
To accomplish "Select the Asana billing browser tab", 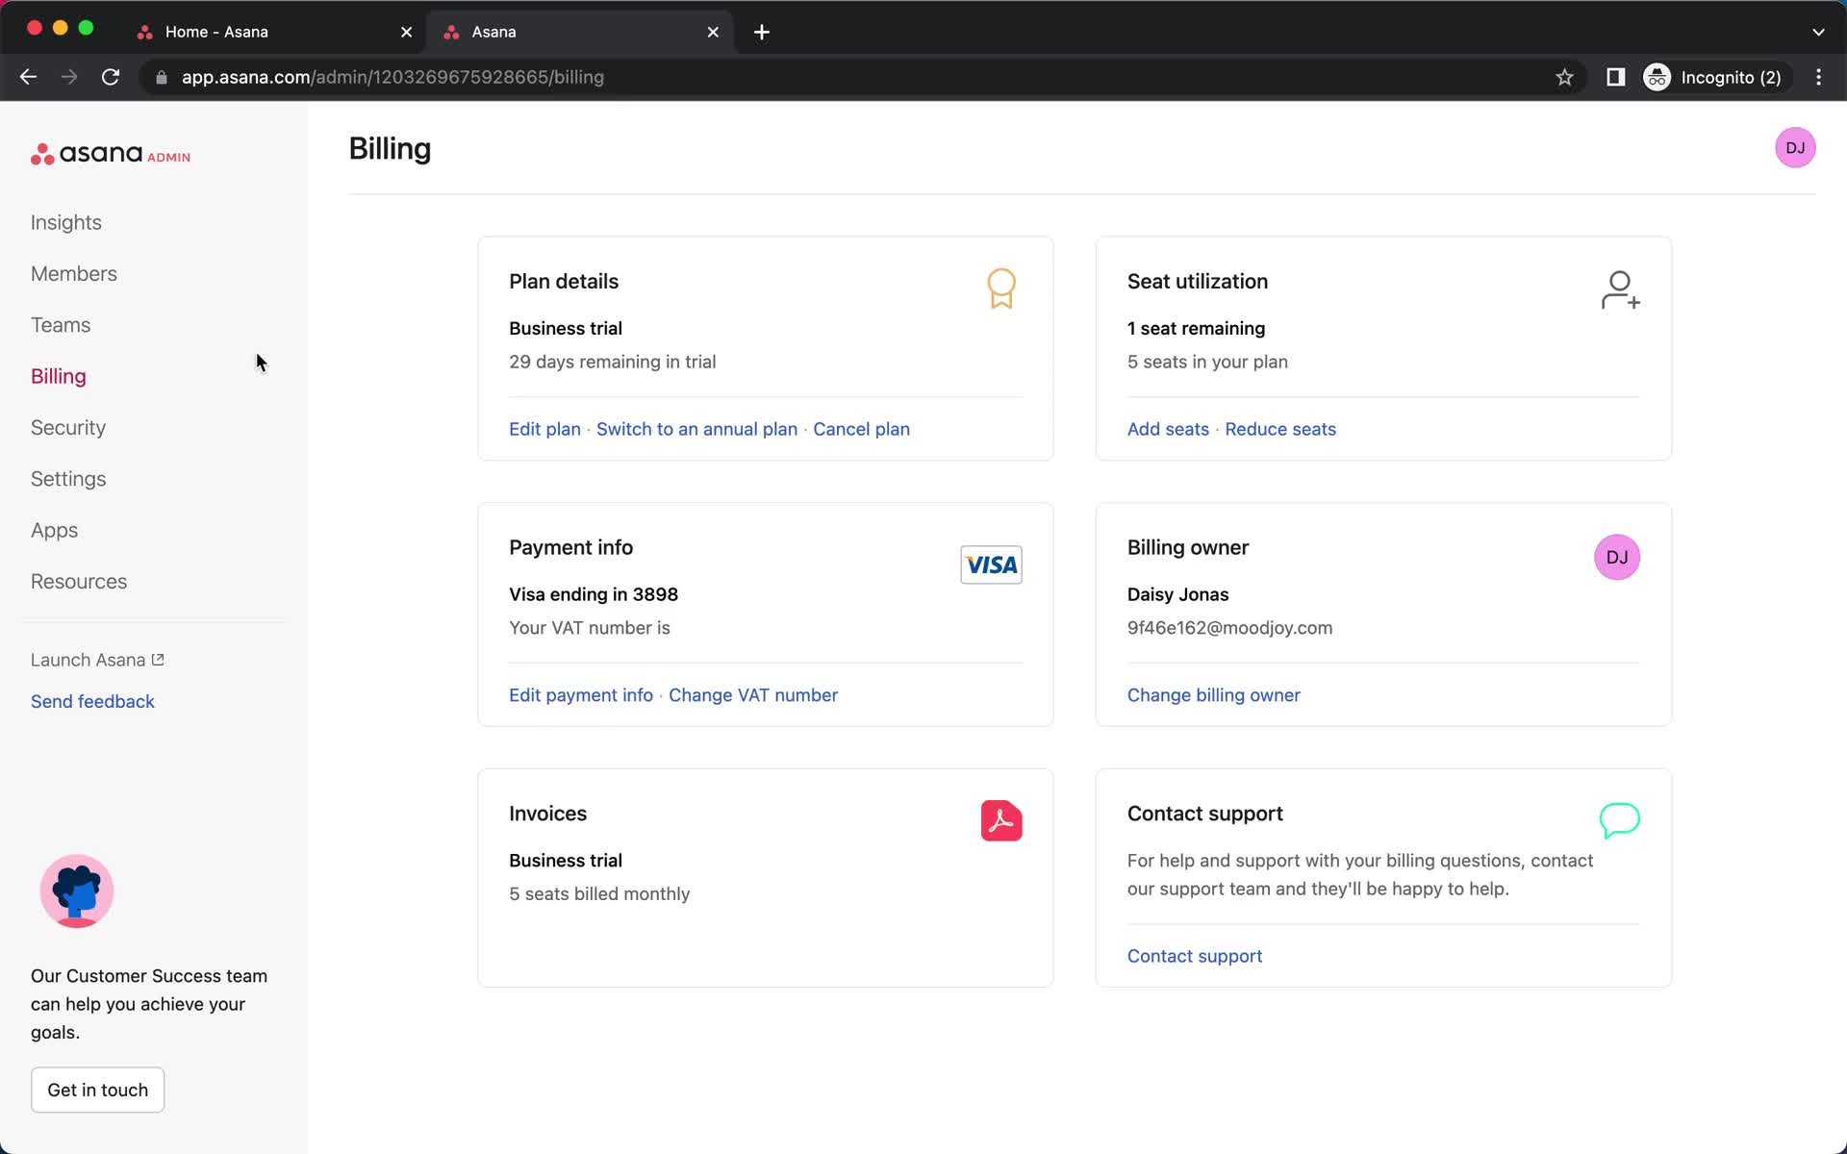I will pyautogui.click(x=580, y=32).
